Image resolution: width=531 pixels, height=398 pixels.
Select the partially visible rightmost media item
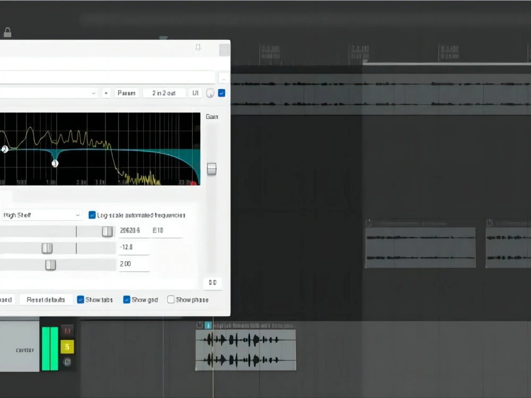(508, 248)
